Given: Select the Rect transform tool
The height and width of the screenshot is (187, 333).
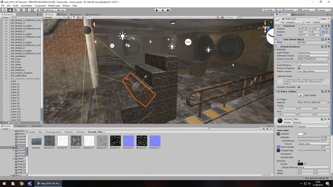Looking at the screenshot, I should pos(27,10).
